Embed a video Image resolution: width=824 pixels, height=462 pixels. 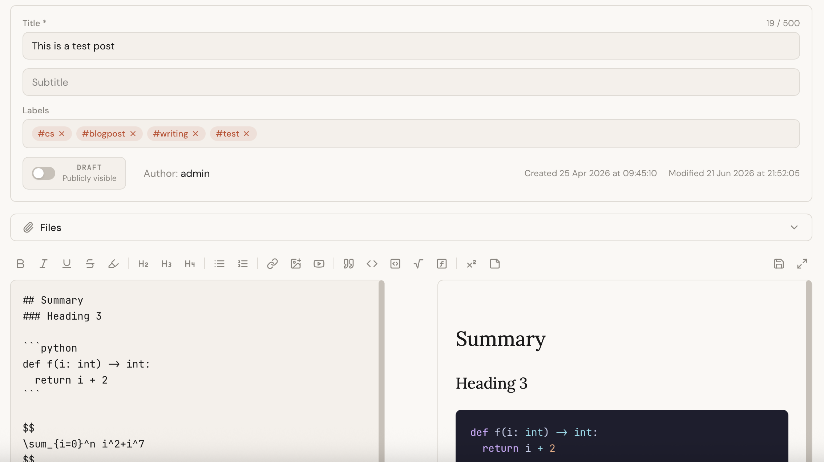tap(319, 264)
